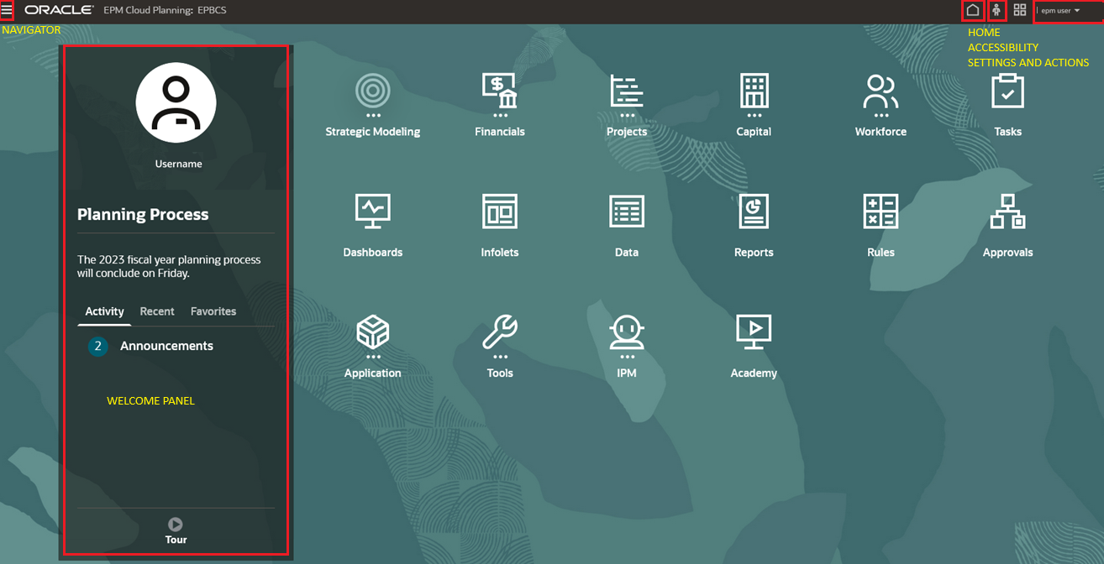
Task: Open the Rules icon
Action: (x=881, y=211)
